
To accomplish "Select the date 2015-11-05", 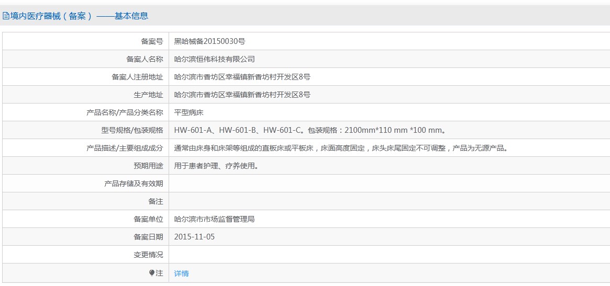I will [194, 237].
